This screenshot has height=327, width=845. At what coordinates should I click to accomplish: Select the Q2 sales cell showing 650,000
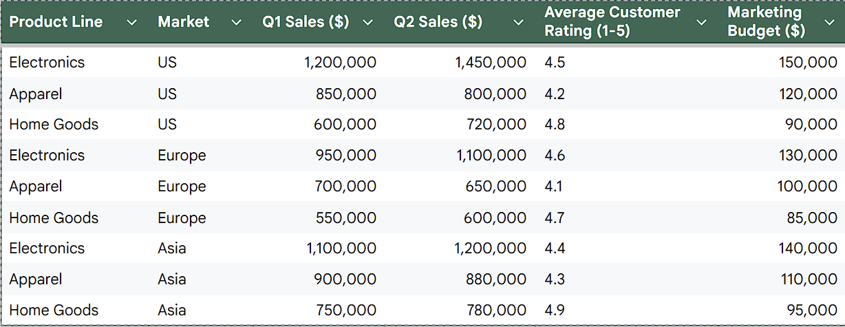(x=495, y=187)
